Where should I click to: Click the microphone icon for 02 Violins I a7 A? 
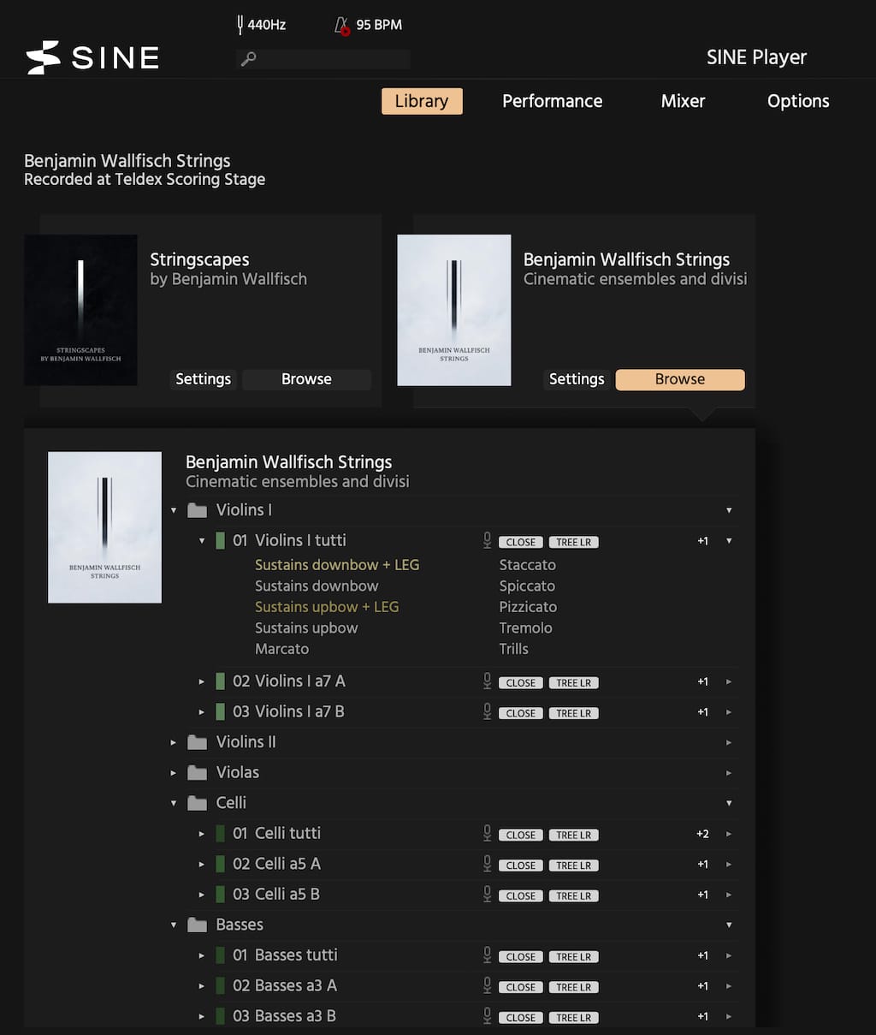pyautogui.click(x=487, y=681)
